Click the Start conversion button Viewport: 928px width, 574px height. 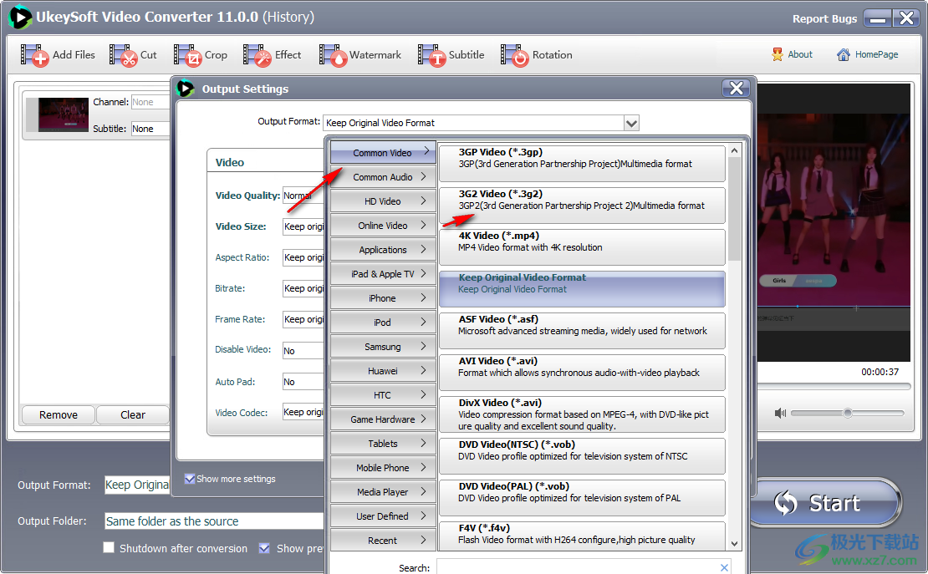826,502
